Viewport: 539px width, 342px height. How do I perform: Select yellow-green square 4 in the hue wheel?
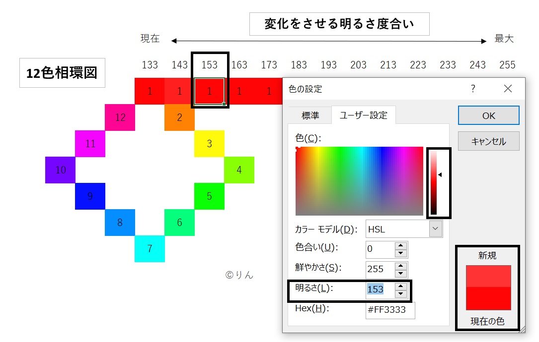239,170
